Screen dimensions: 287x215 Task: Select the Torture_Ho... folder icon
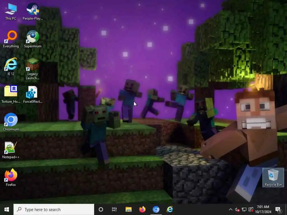click(x=11, y=95)
